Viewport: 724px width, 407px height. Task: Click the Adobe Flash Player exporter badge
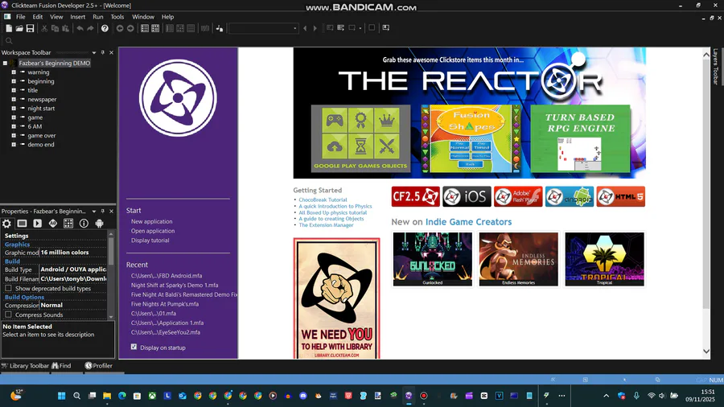tap(518, 196)
